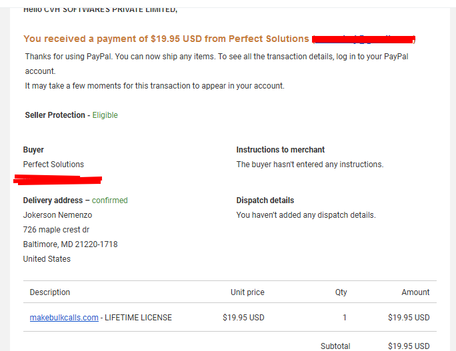Click the green Eligible seller protection status
The width and height of the screenshot is (456, 351).
click(x=105, y=115)
